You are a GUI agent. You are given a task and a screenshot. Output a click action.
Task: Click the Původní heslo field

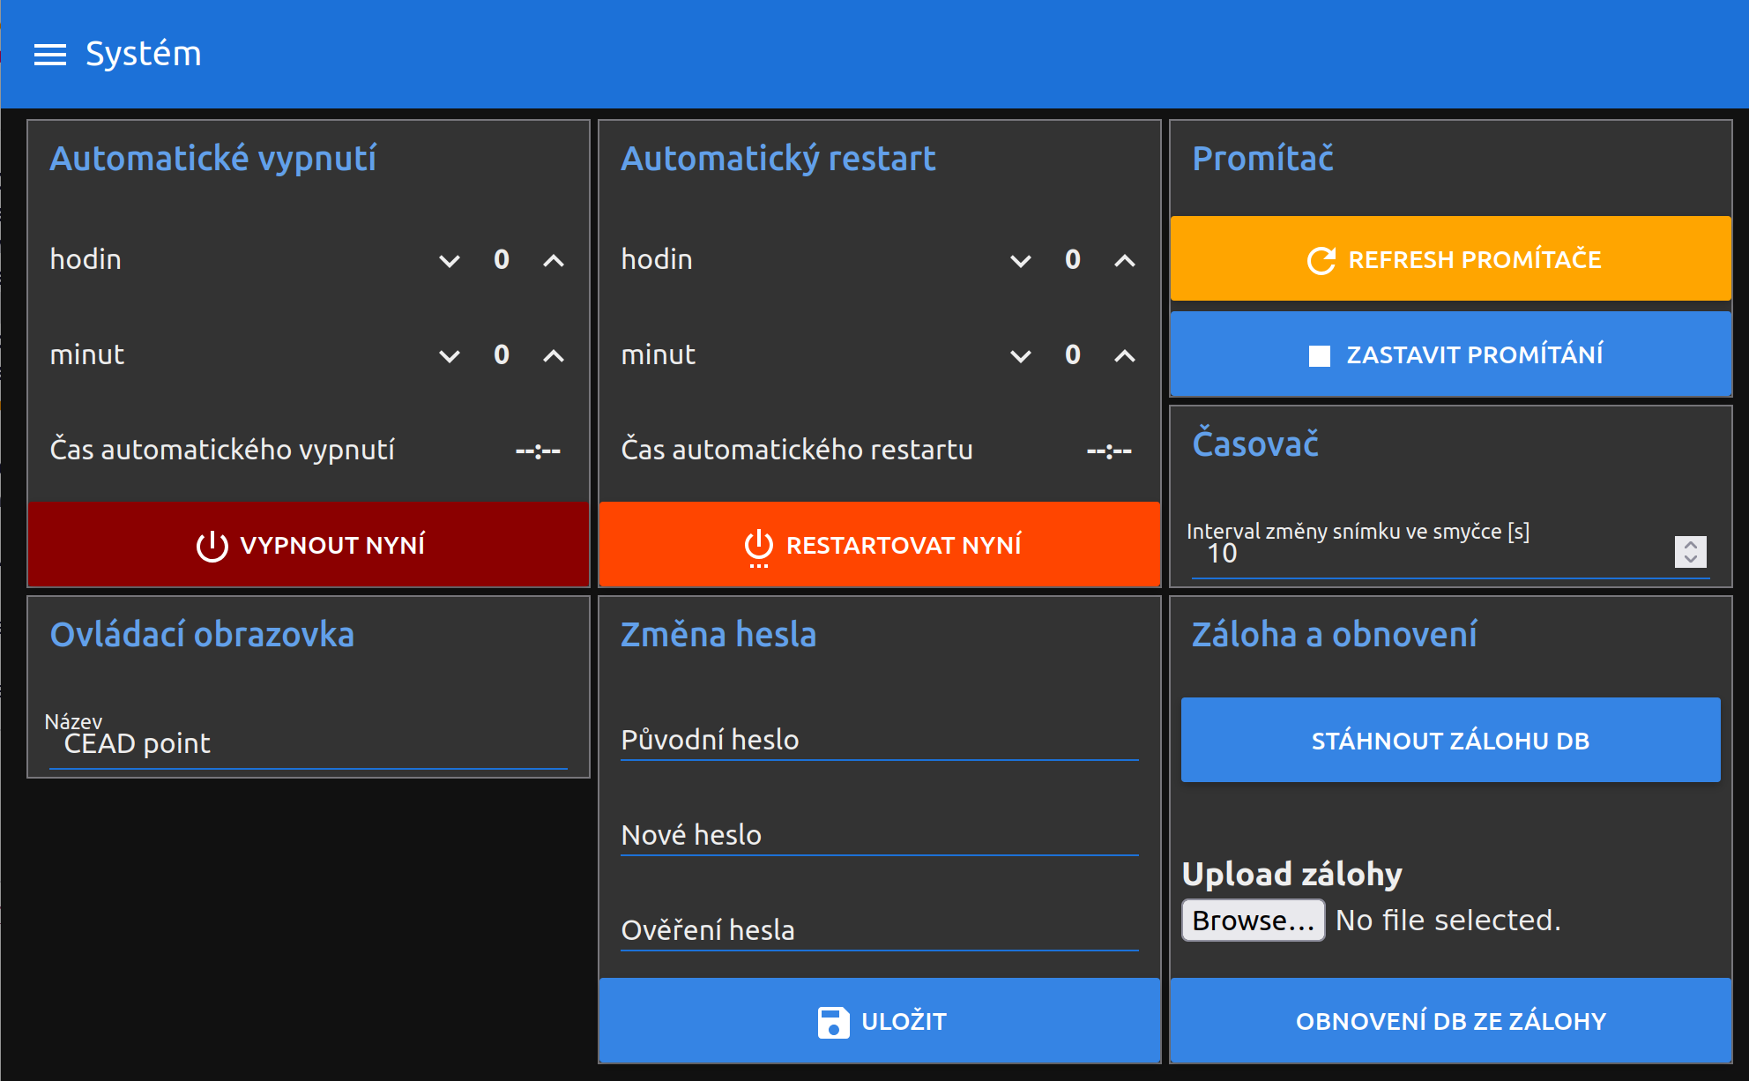pyautogui.click(x=879, y=740)
